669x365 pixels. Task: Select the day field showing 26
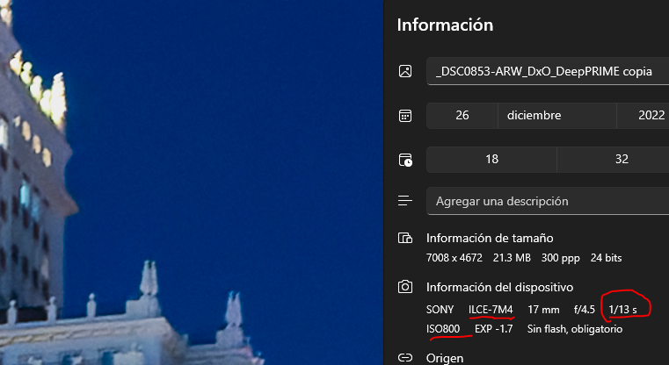(462, 116)
